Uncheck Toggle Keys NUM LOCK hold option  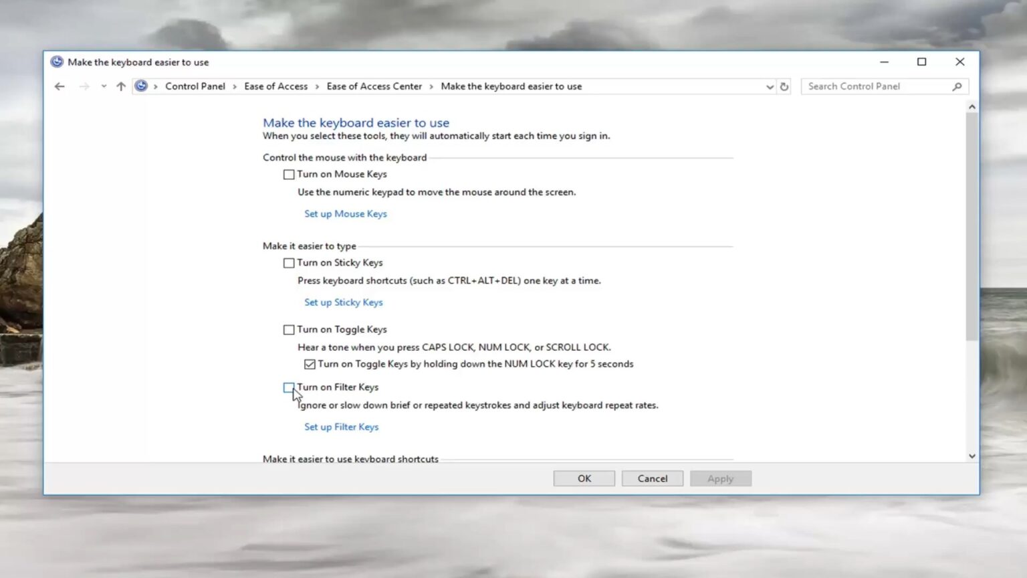[x=310, y=364]
